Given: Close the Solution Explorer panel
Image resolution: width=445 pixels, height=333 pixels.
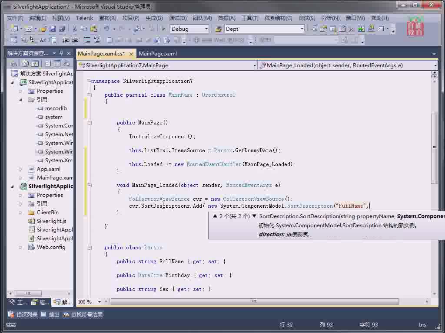Looking at the screenshot, I should (69, 53).
